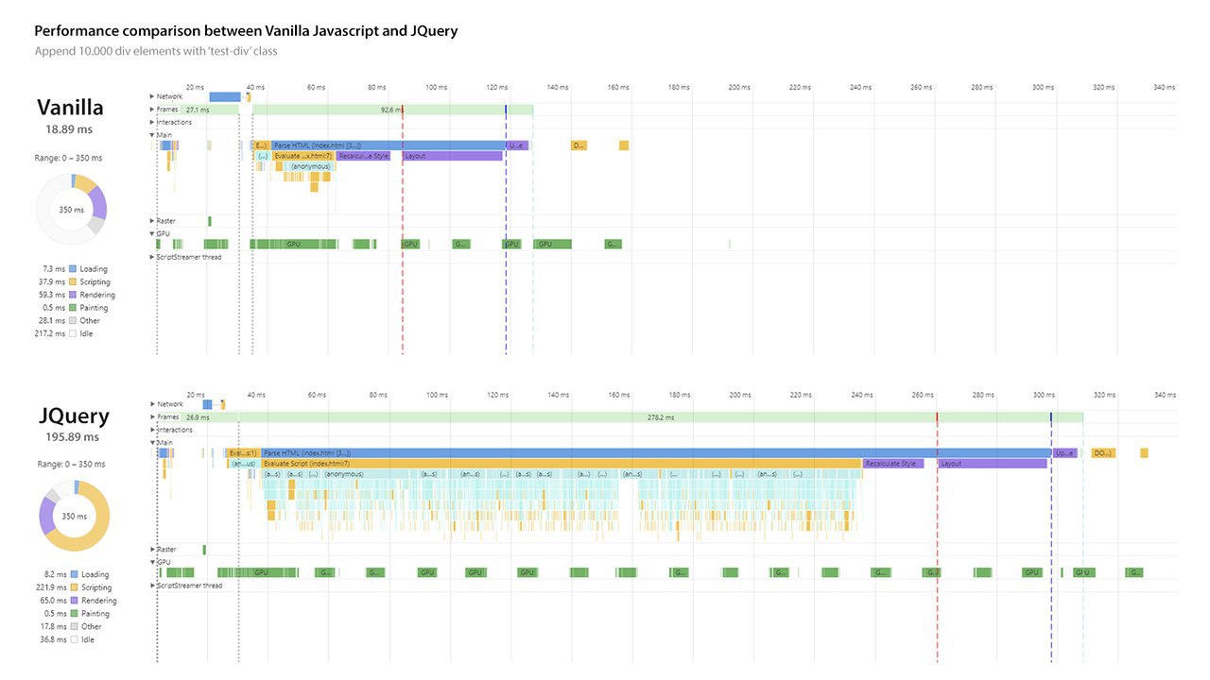Select the 26.9 ms frame in JQuery

coord(198,416)
